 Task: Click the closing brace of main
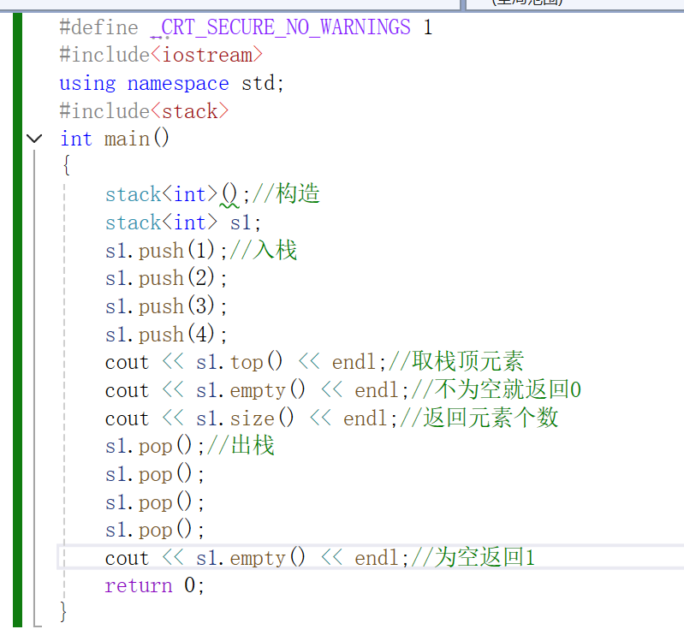[63, 611]
